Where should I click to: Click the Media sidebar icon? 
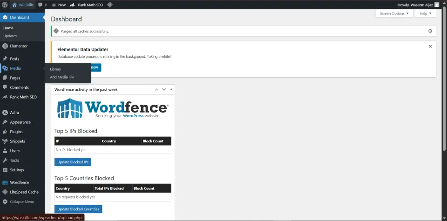[5, 68]
